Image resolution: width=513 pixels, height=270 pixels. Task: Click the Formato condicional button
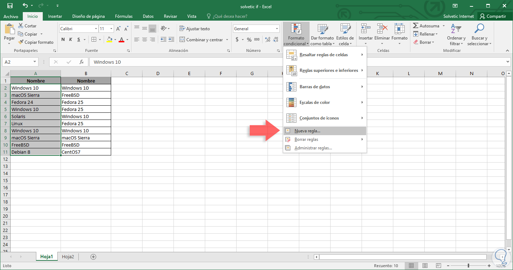click(296, 35)
